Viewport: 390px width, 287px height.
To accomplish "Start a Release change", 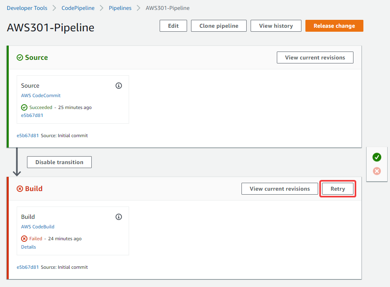I will 334,26.
